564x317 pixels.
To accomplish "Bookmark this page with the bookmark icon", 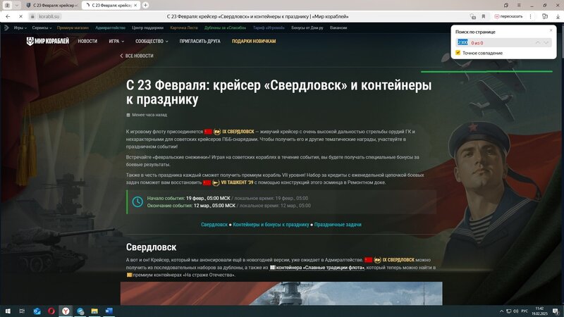I will tap(484, 16).
